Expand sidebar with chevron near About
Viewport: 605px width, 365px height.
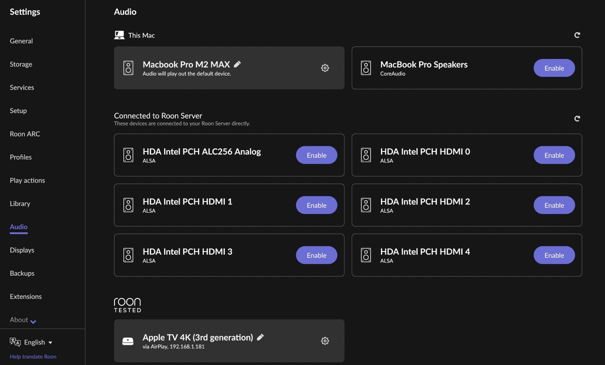tap(33, 322)
